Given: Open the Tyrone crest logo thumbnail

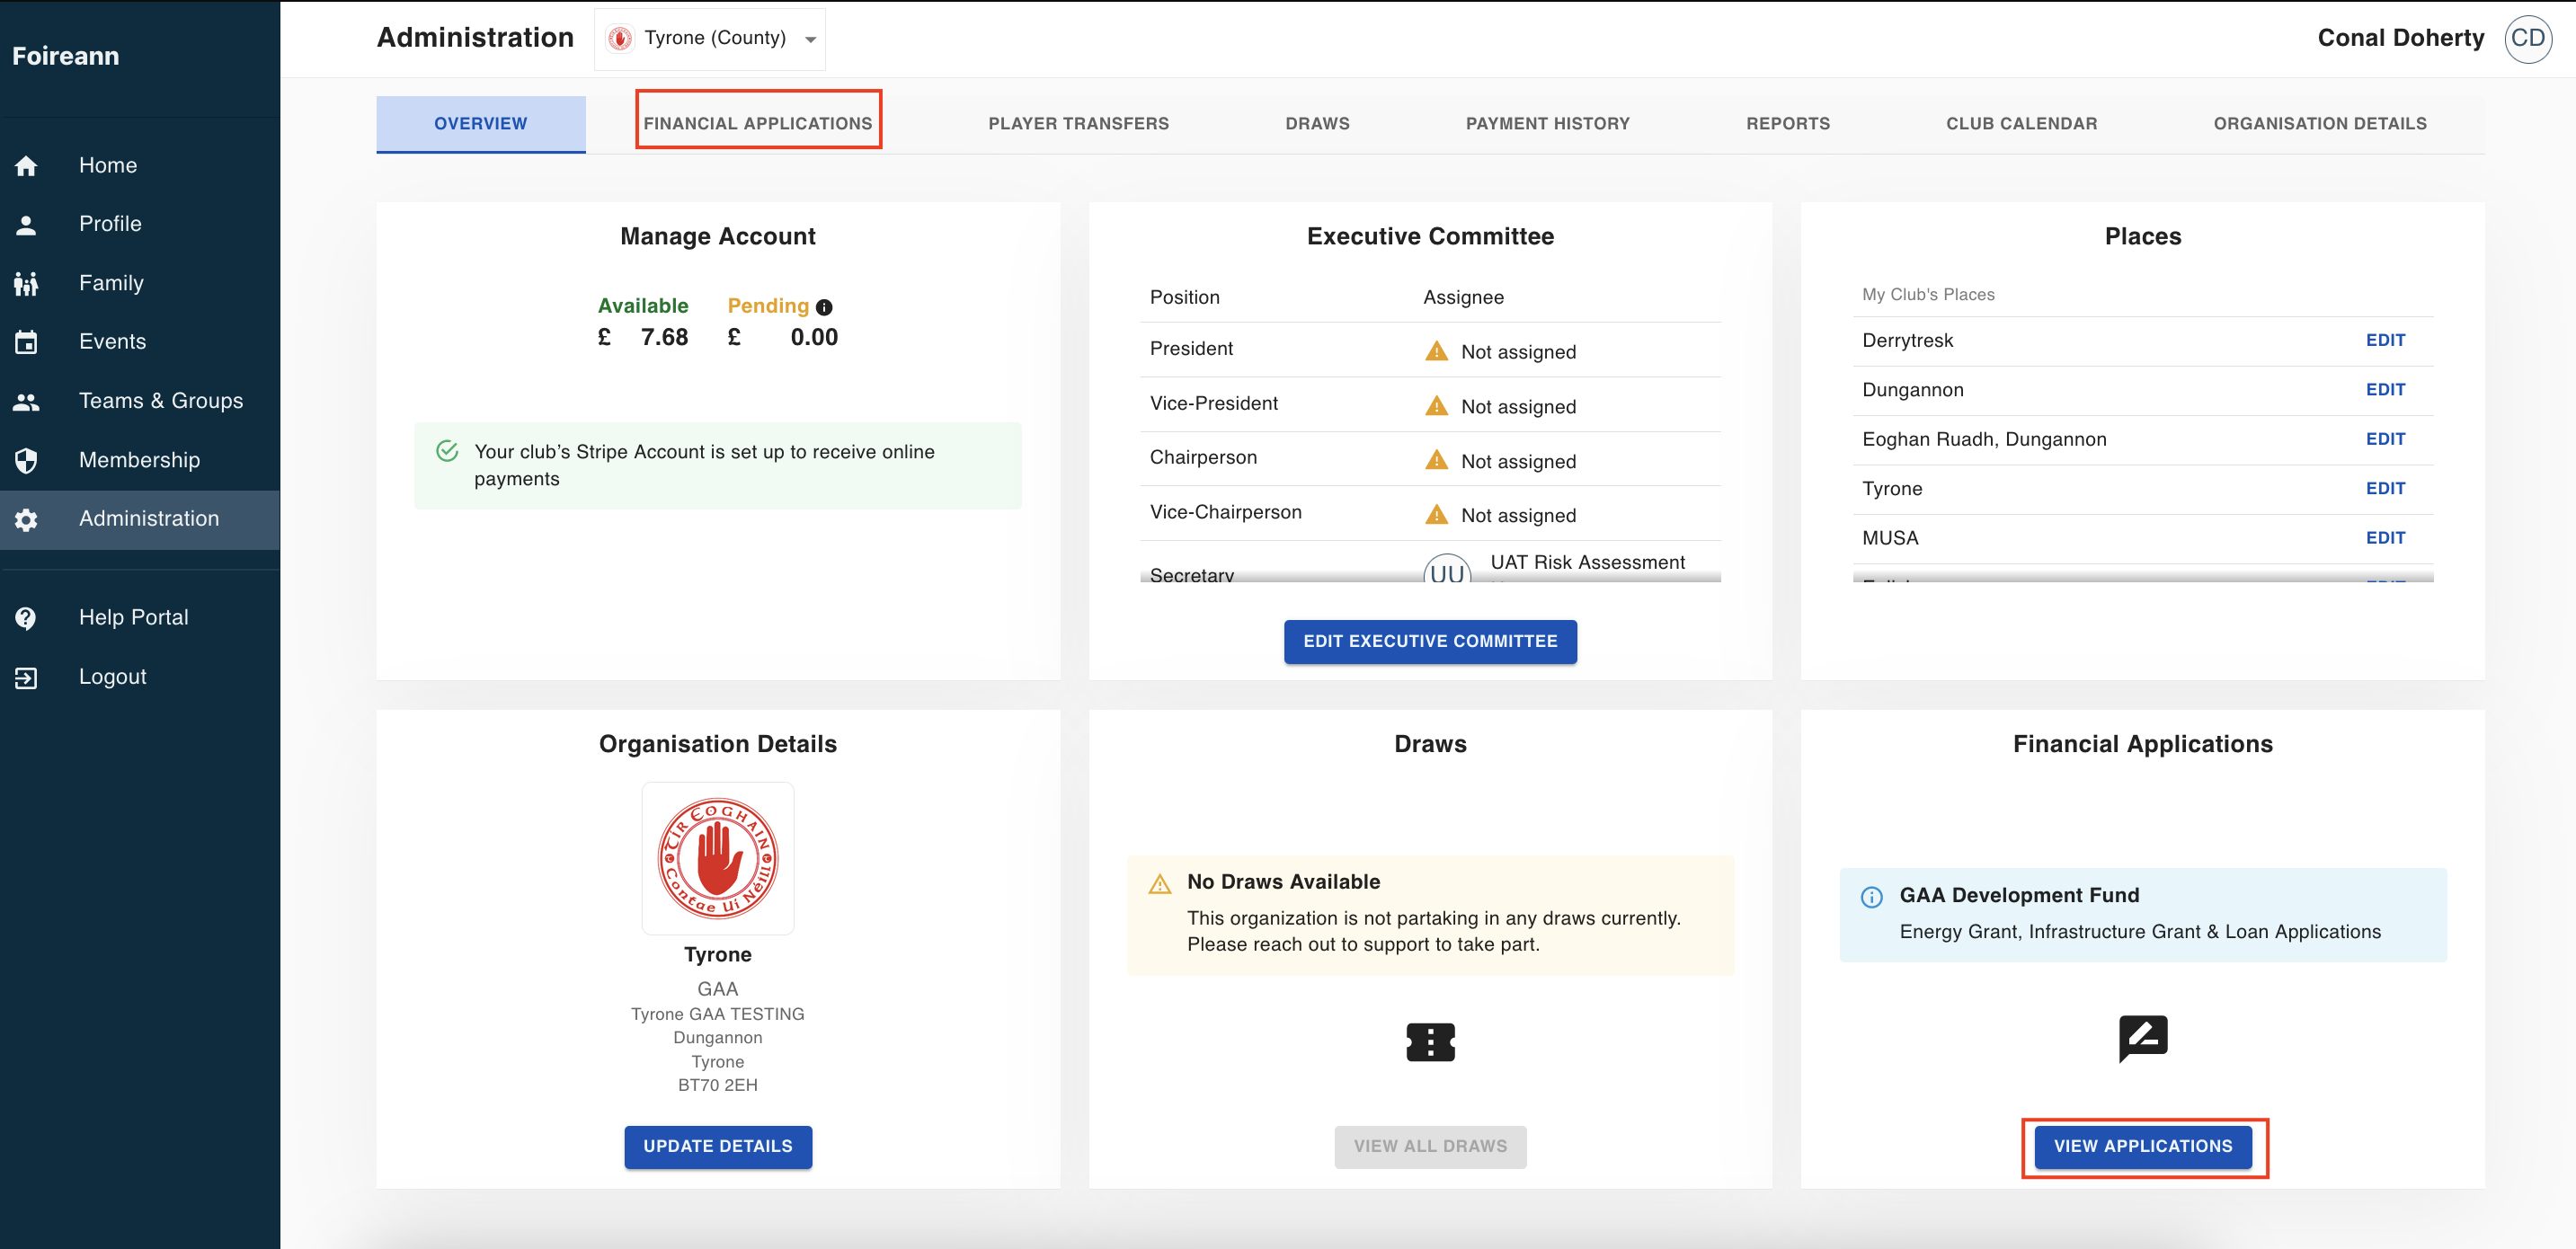Looking at the screenshot, I should tap(717, 859).
